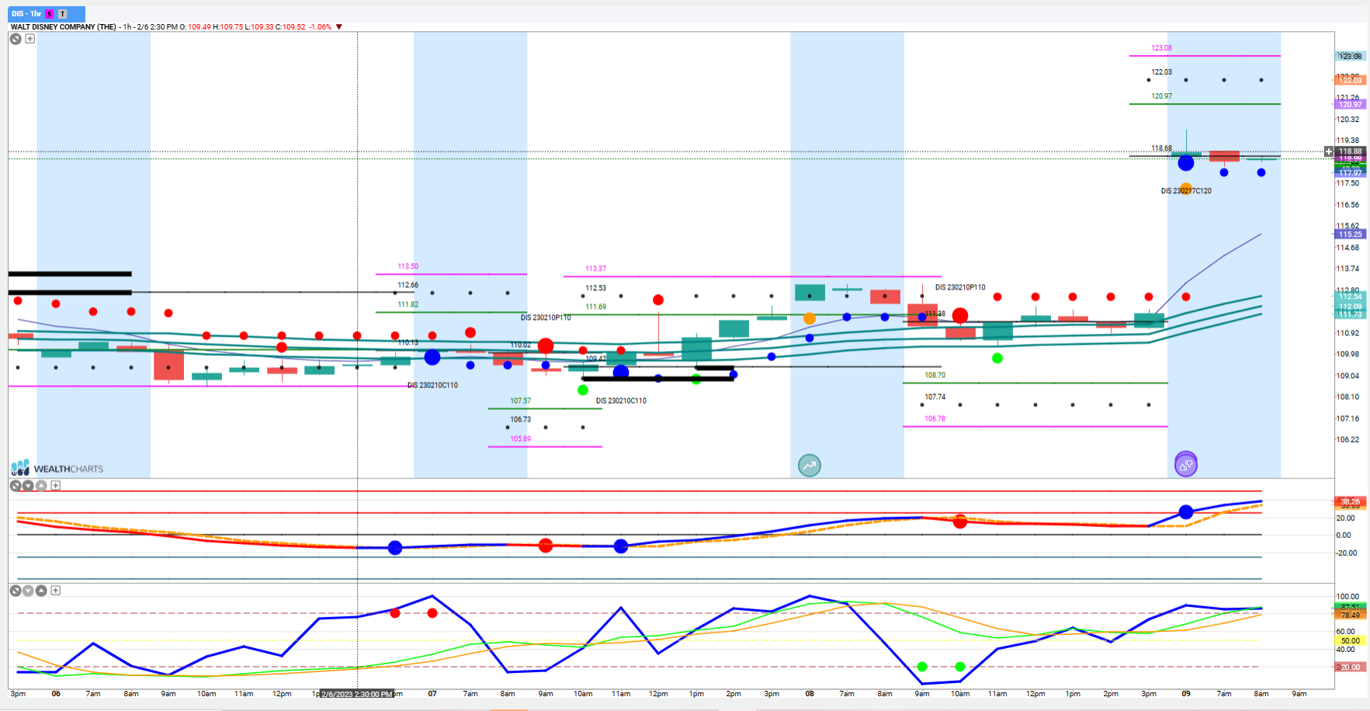Click the teal trend-arrow event icon

(810, 466)
